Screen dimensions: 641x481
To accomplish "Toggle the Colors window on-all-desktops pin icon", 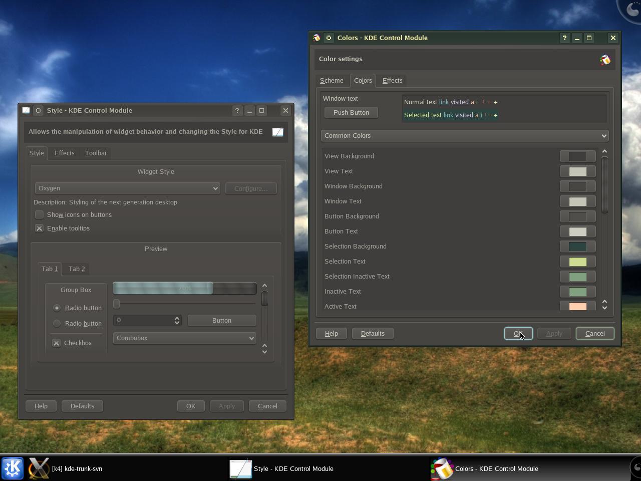I will pos(329,38).
